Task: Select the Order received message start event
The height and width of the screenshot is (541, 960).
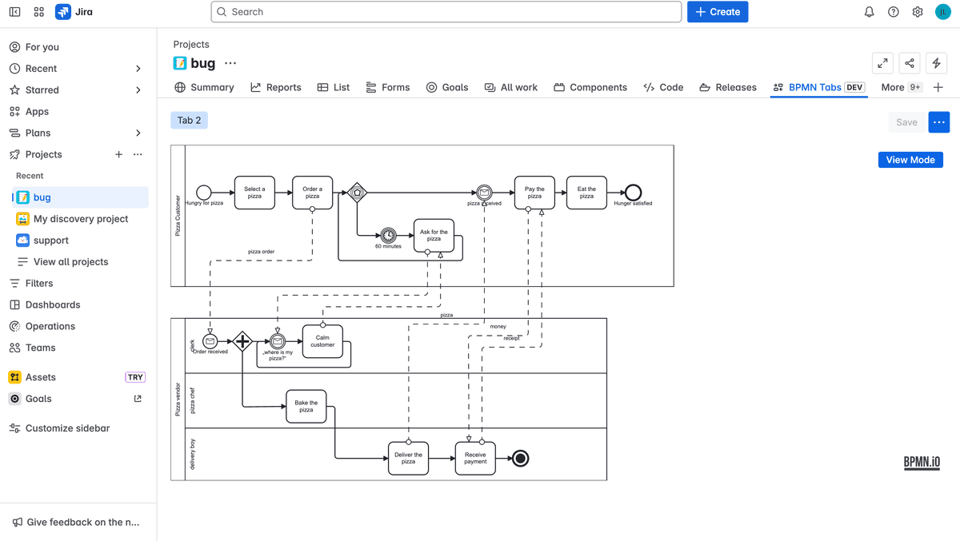Action: [x=210, y=341]
